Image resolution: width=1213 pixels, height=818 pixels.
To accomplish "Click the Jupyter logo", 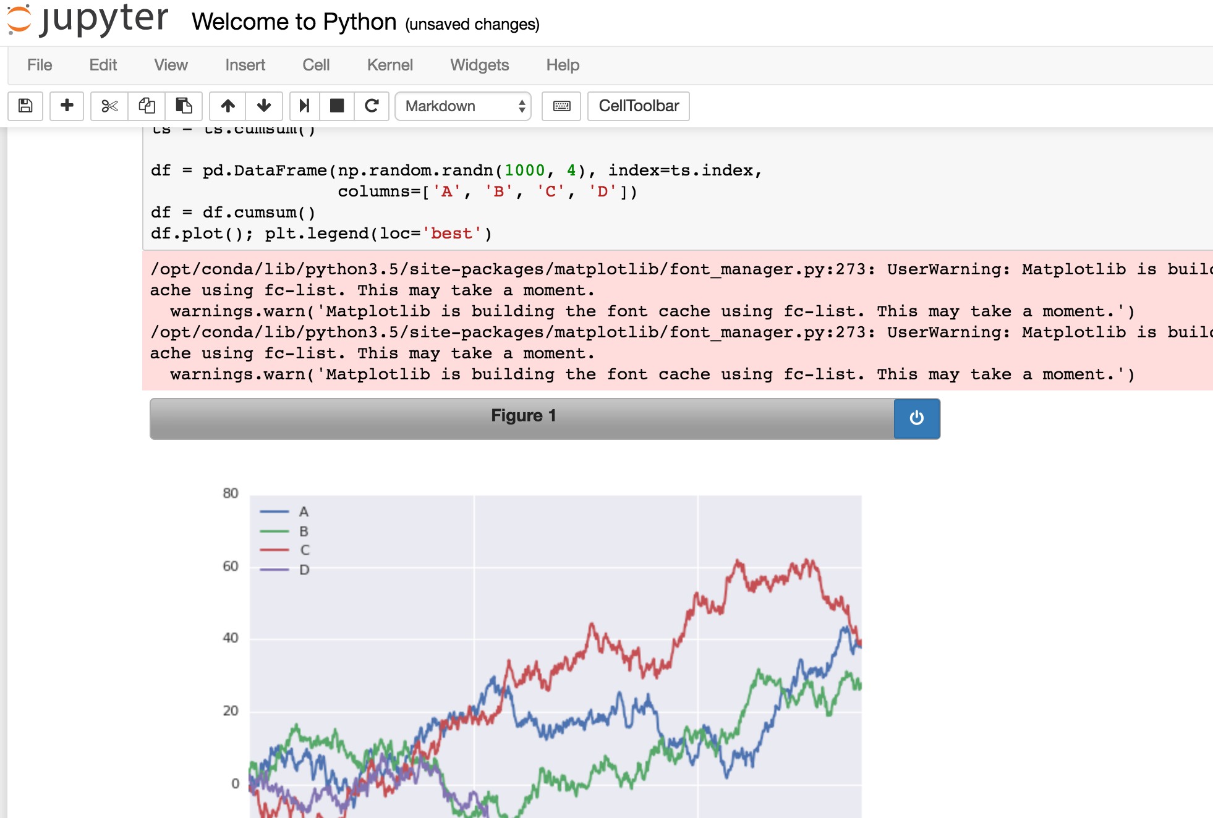I will pyautogui.click(x=87, y=19).
